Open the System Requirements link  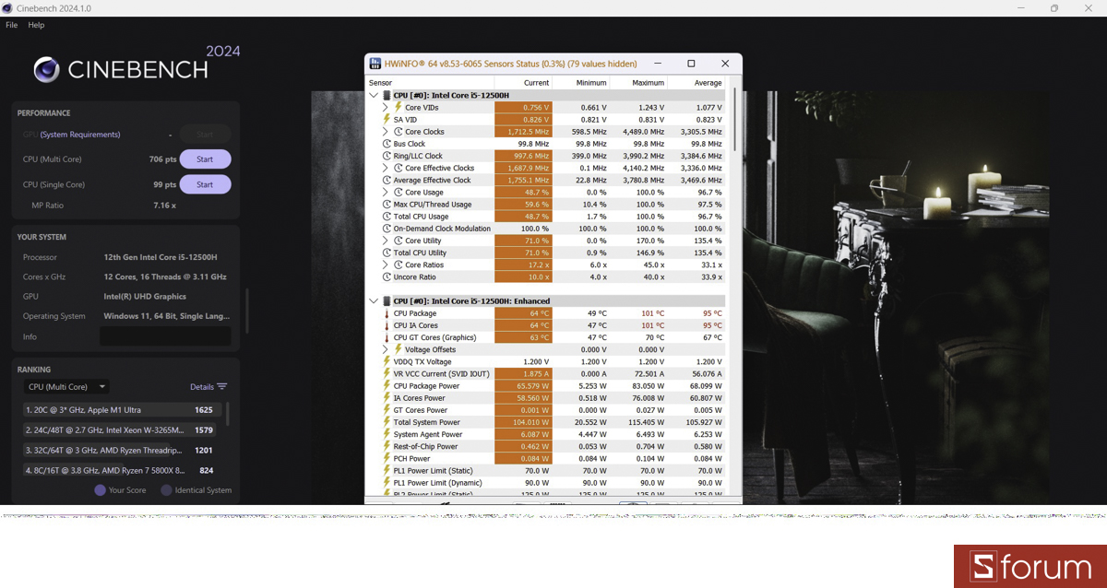[80, 135]
